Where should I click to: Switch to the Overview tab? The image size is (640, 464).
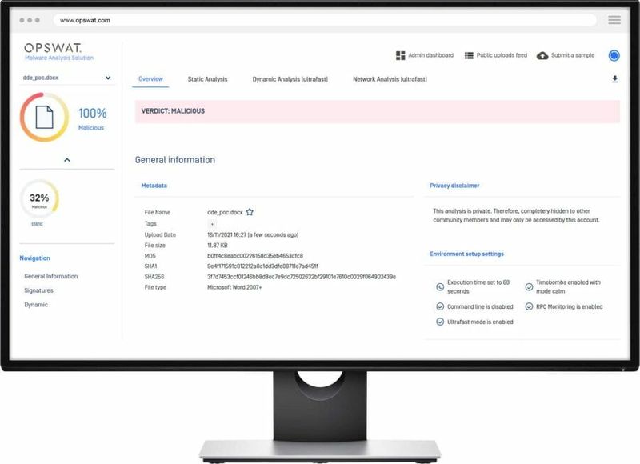pos(150,79)
